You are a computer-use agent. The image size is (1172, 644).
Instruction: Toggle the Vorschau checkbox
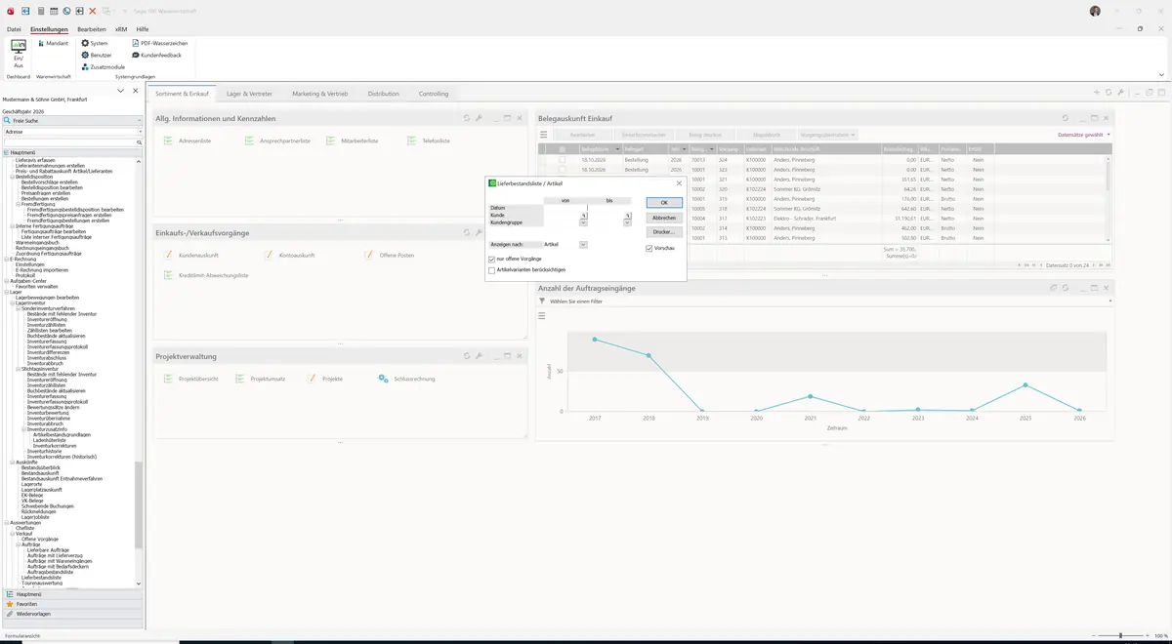(x=649, y=248)
